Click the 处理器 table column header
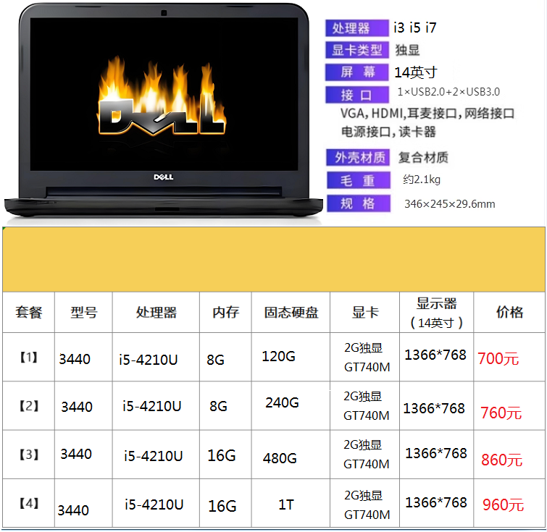Image resolution: width=547 pixels, height=532 pixels. (x=156, y=312)
